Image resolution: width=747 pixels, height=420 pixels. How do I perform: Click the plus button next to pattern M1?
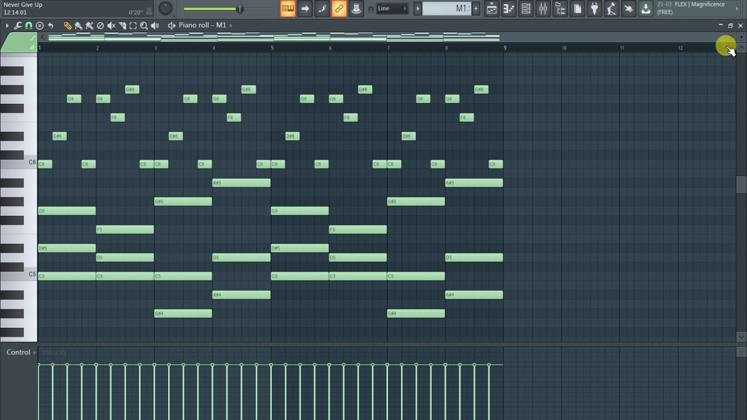click(x=476, y=8)
